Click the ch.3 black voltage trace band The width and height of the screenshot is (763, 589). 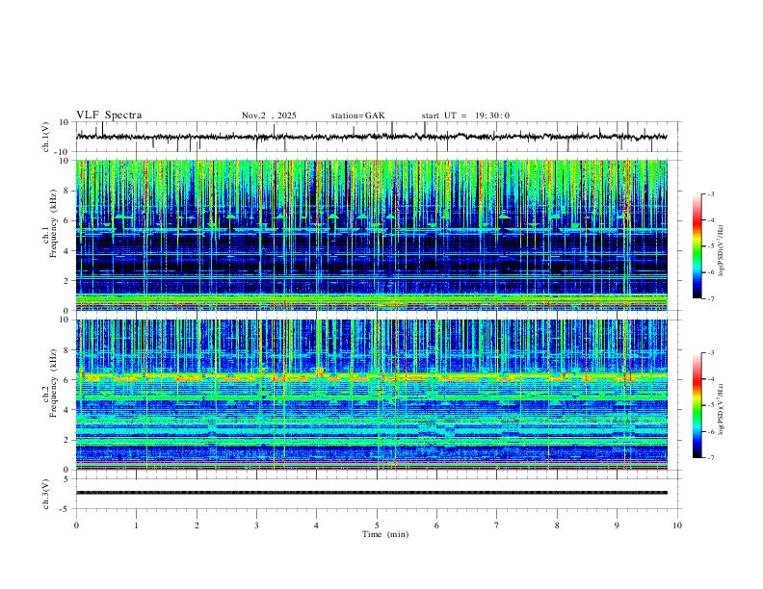click(371, 493)
